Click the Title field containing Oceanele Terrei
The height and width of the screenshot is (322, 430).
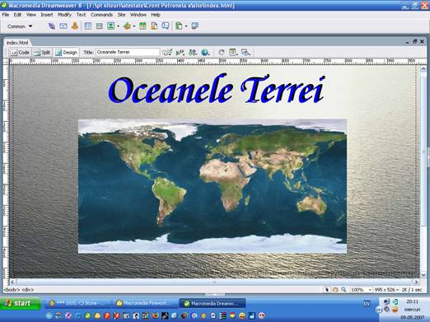coord(128,52)
